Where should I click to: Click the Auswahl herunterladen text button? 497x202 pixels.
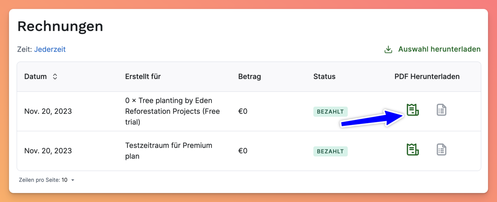coord(439,49)
